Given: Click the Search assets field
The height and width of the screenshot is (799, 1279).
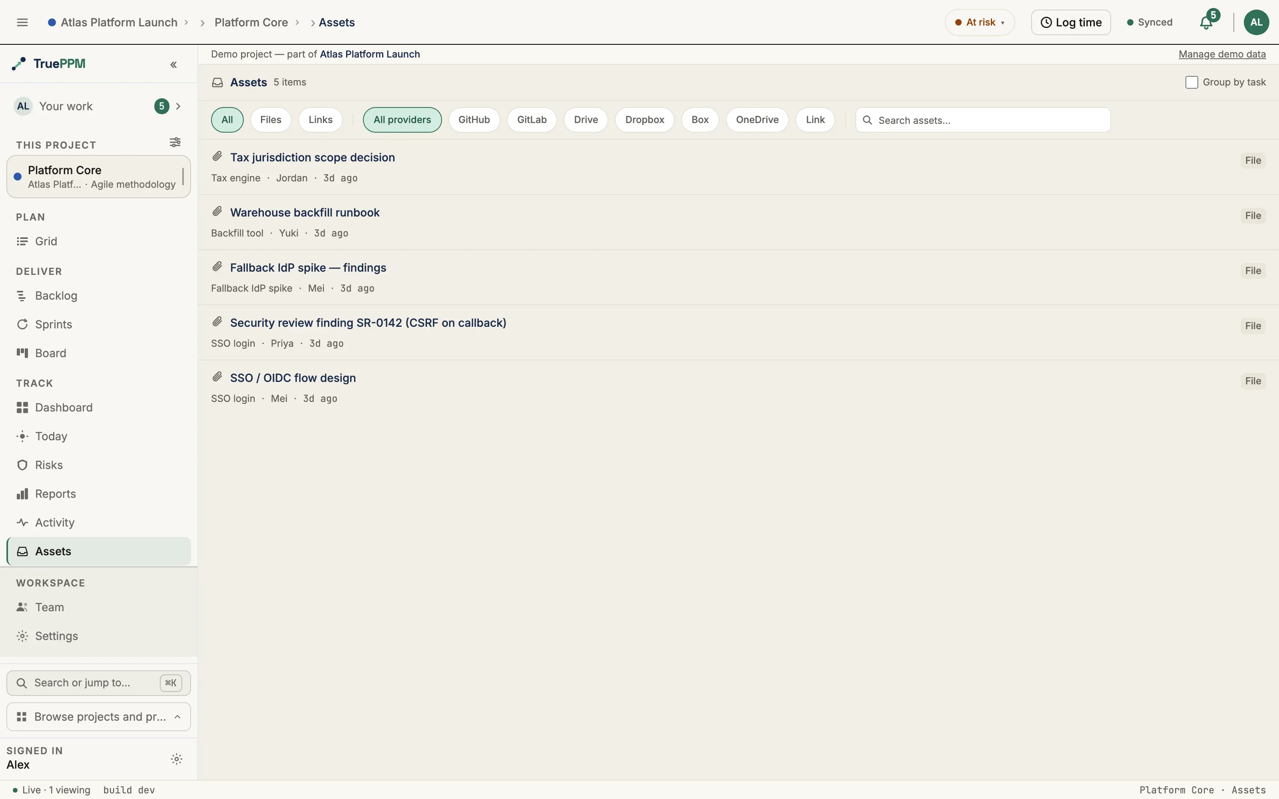Looking at the screenshot, I should point(983,120).
